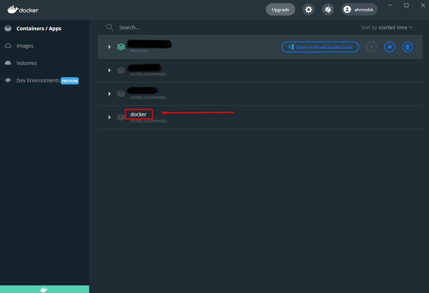The image size is (429, 293).
Task: Delete the running container with trash icon
Action: [407, 47]
